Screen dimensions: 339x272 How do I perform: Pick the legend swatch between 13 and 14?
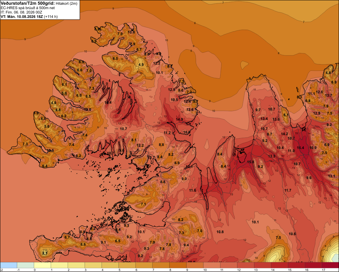[x=263, y=265]
